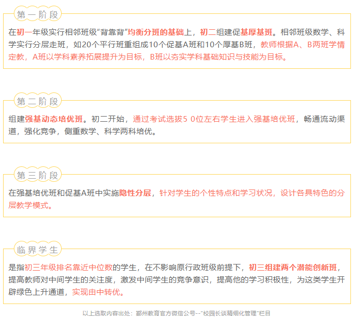
Task: Click the bold phrase 隐性分层
Action: click(x=135, y=193)
